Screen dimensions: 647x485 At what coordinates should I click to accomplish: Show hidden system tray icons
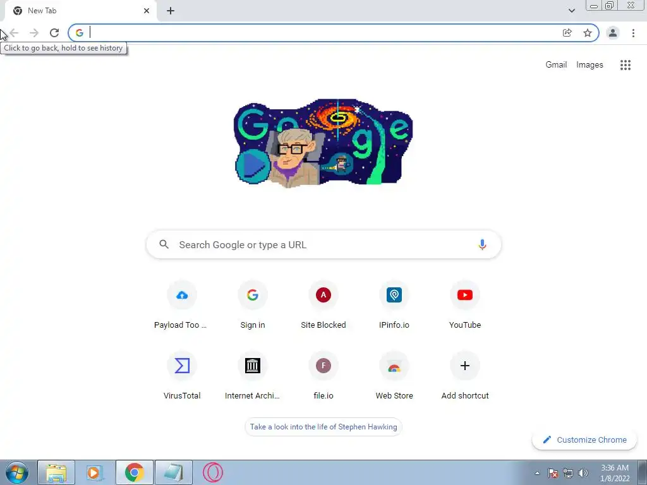click(x=537, y=473)
